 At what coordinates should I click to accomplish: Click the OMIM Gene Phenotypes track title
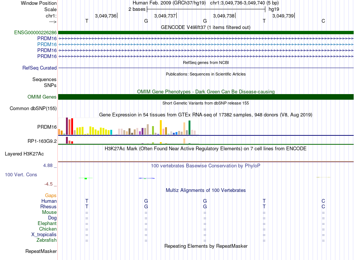pos(206,92)
